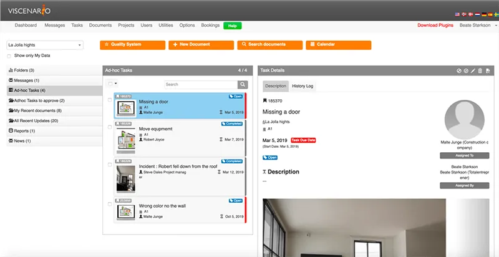Viewport: 499px width, 257px height.
Task: Open the Messages menu
Action: tap(55, 25)
